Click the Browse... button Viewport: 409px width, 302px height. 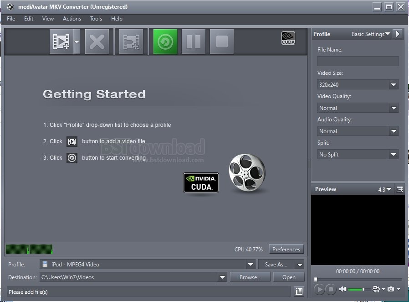pos(250,277)
